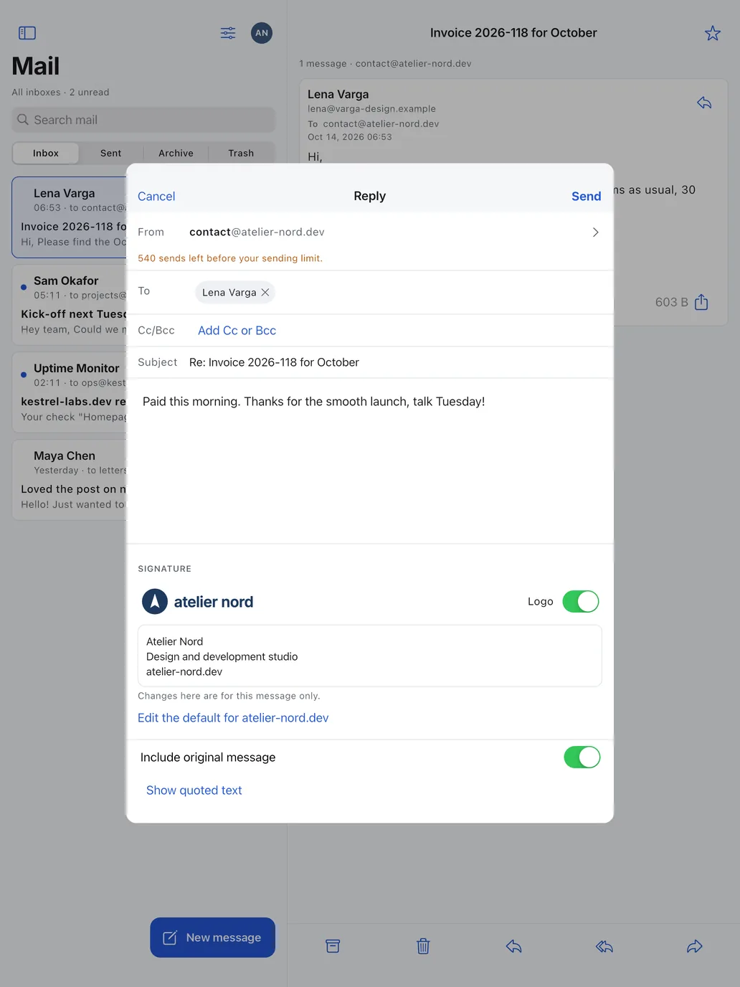Switch to the Inbox tab

46,153
